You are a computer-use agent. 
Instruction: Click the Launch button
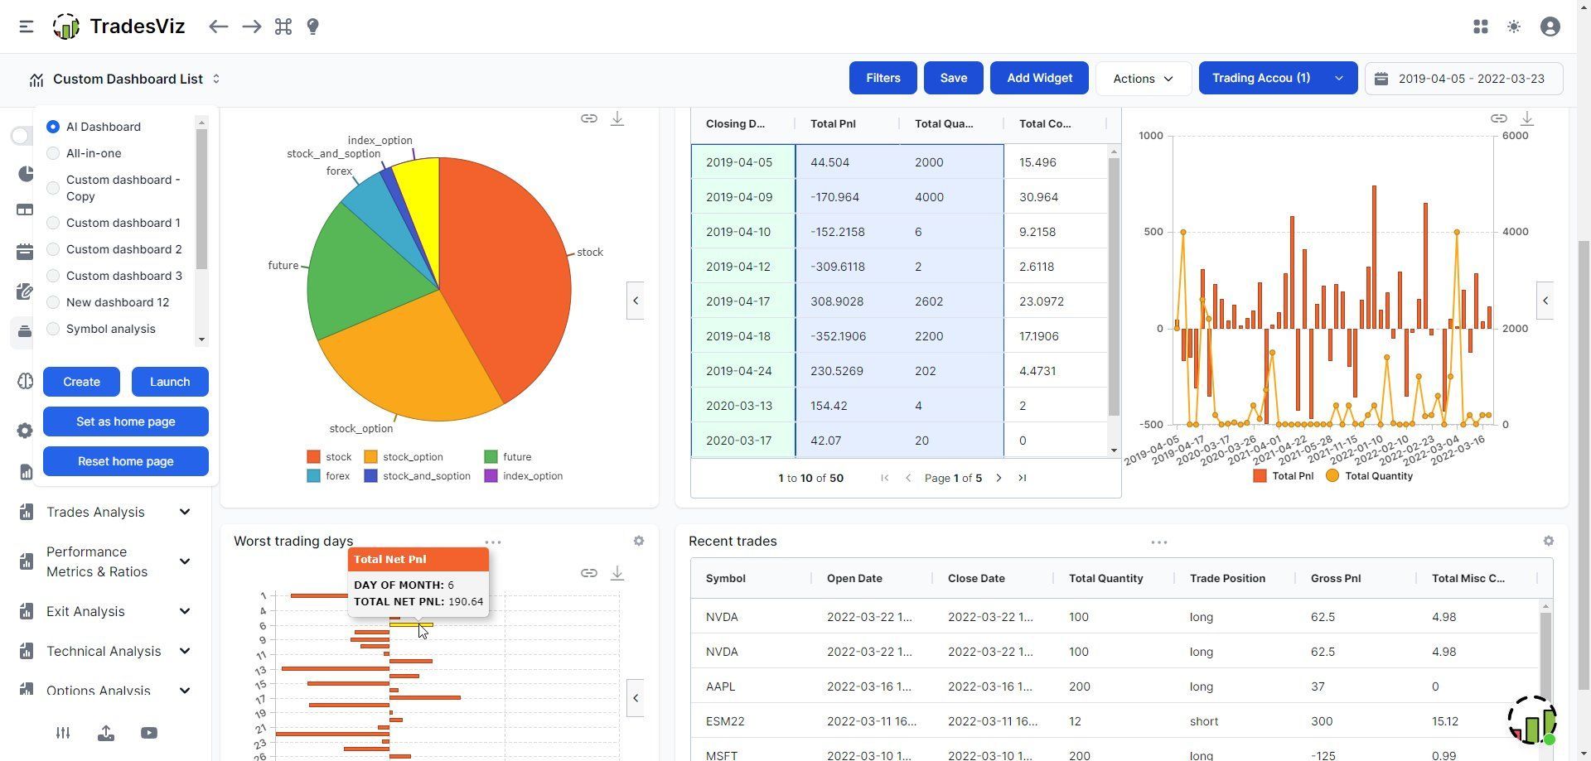coord(170,382)
